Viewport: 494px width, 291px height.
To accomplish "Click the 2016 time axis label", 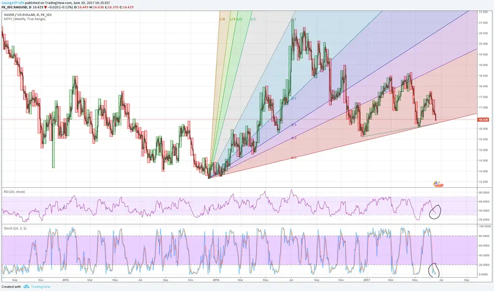I will pos(216,280).
